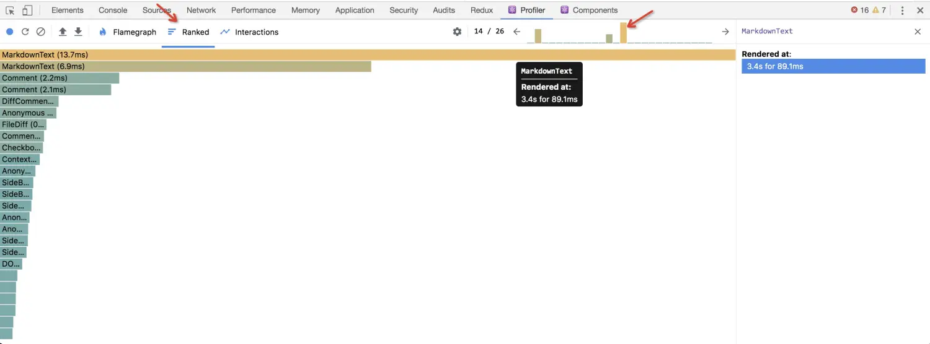
Task: Select the Profiler tab
Action: [526, 11]
